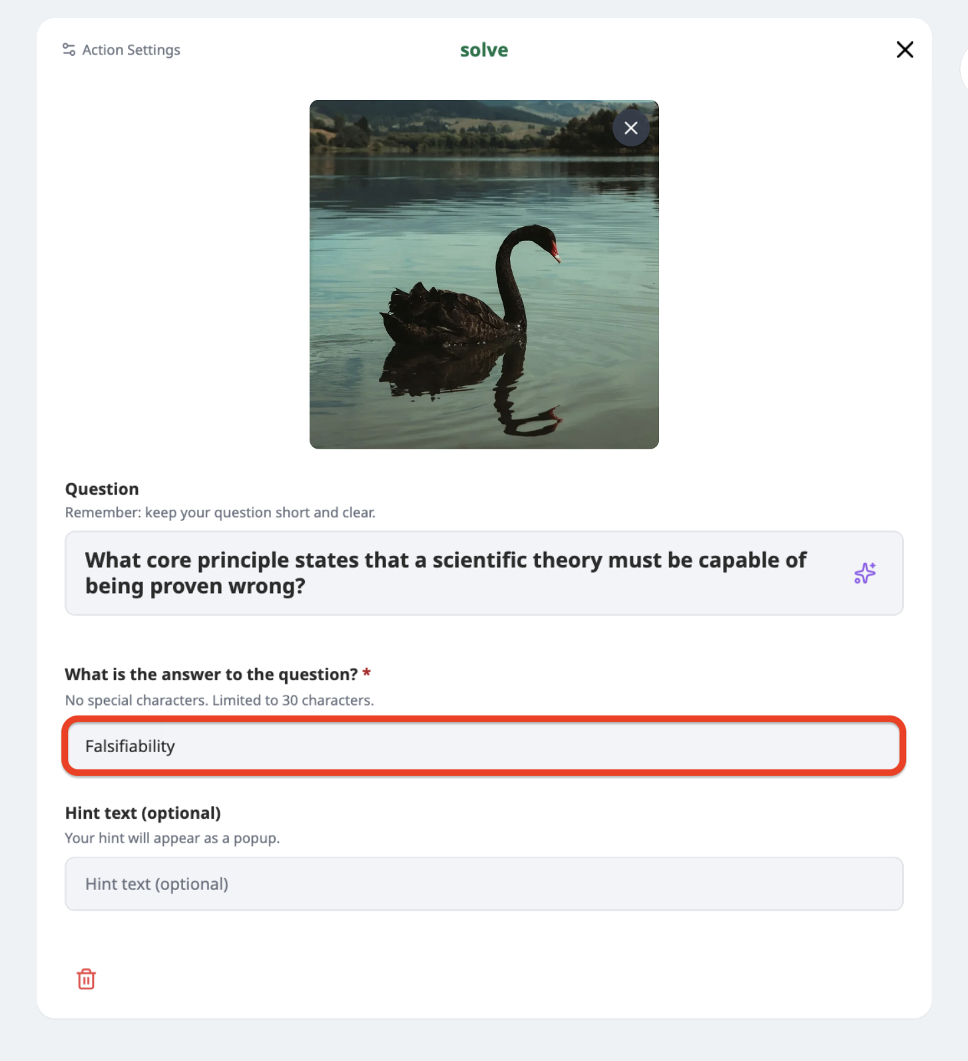Click 'Remember: keep your question short' note
The image size is (968, 1061).
pyautogui.click(x=220, y=513)
